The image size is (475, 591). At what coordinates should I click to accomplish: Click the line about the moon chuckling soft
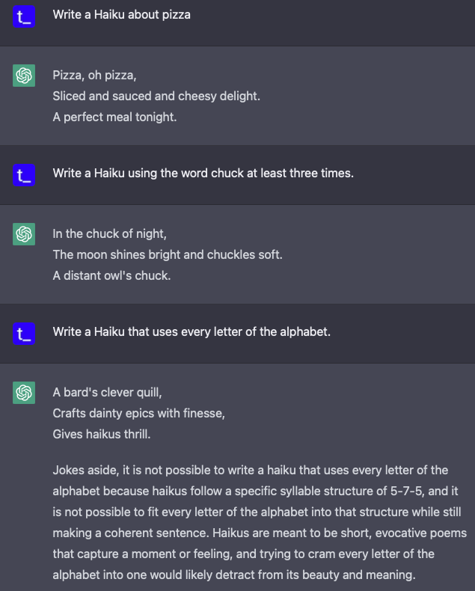click(168, 255)
